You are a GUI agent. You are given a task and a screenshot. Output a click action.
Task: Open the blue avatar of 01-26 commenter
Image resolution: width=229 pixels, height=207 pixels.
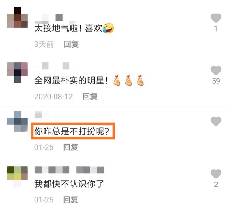[18, 121]
